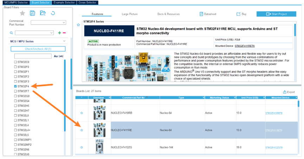Reset all board filters
The width and height of the screenshot is (304, 159).
coord(53,13)
